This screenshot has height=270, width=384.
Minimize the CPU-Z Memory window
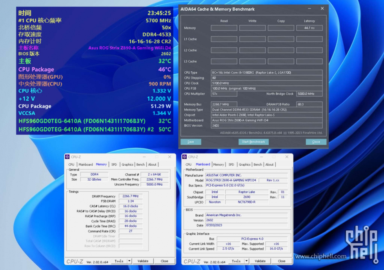[x=144, y=157]
